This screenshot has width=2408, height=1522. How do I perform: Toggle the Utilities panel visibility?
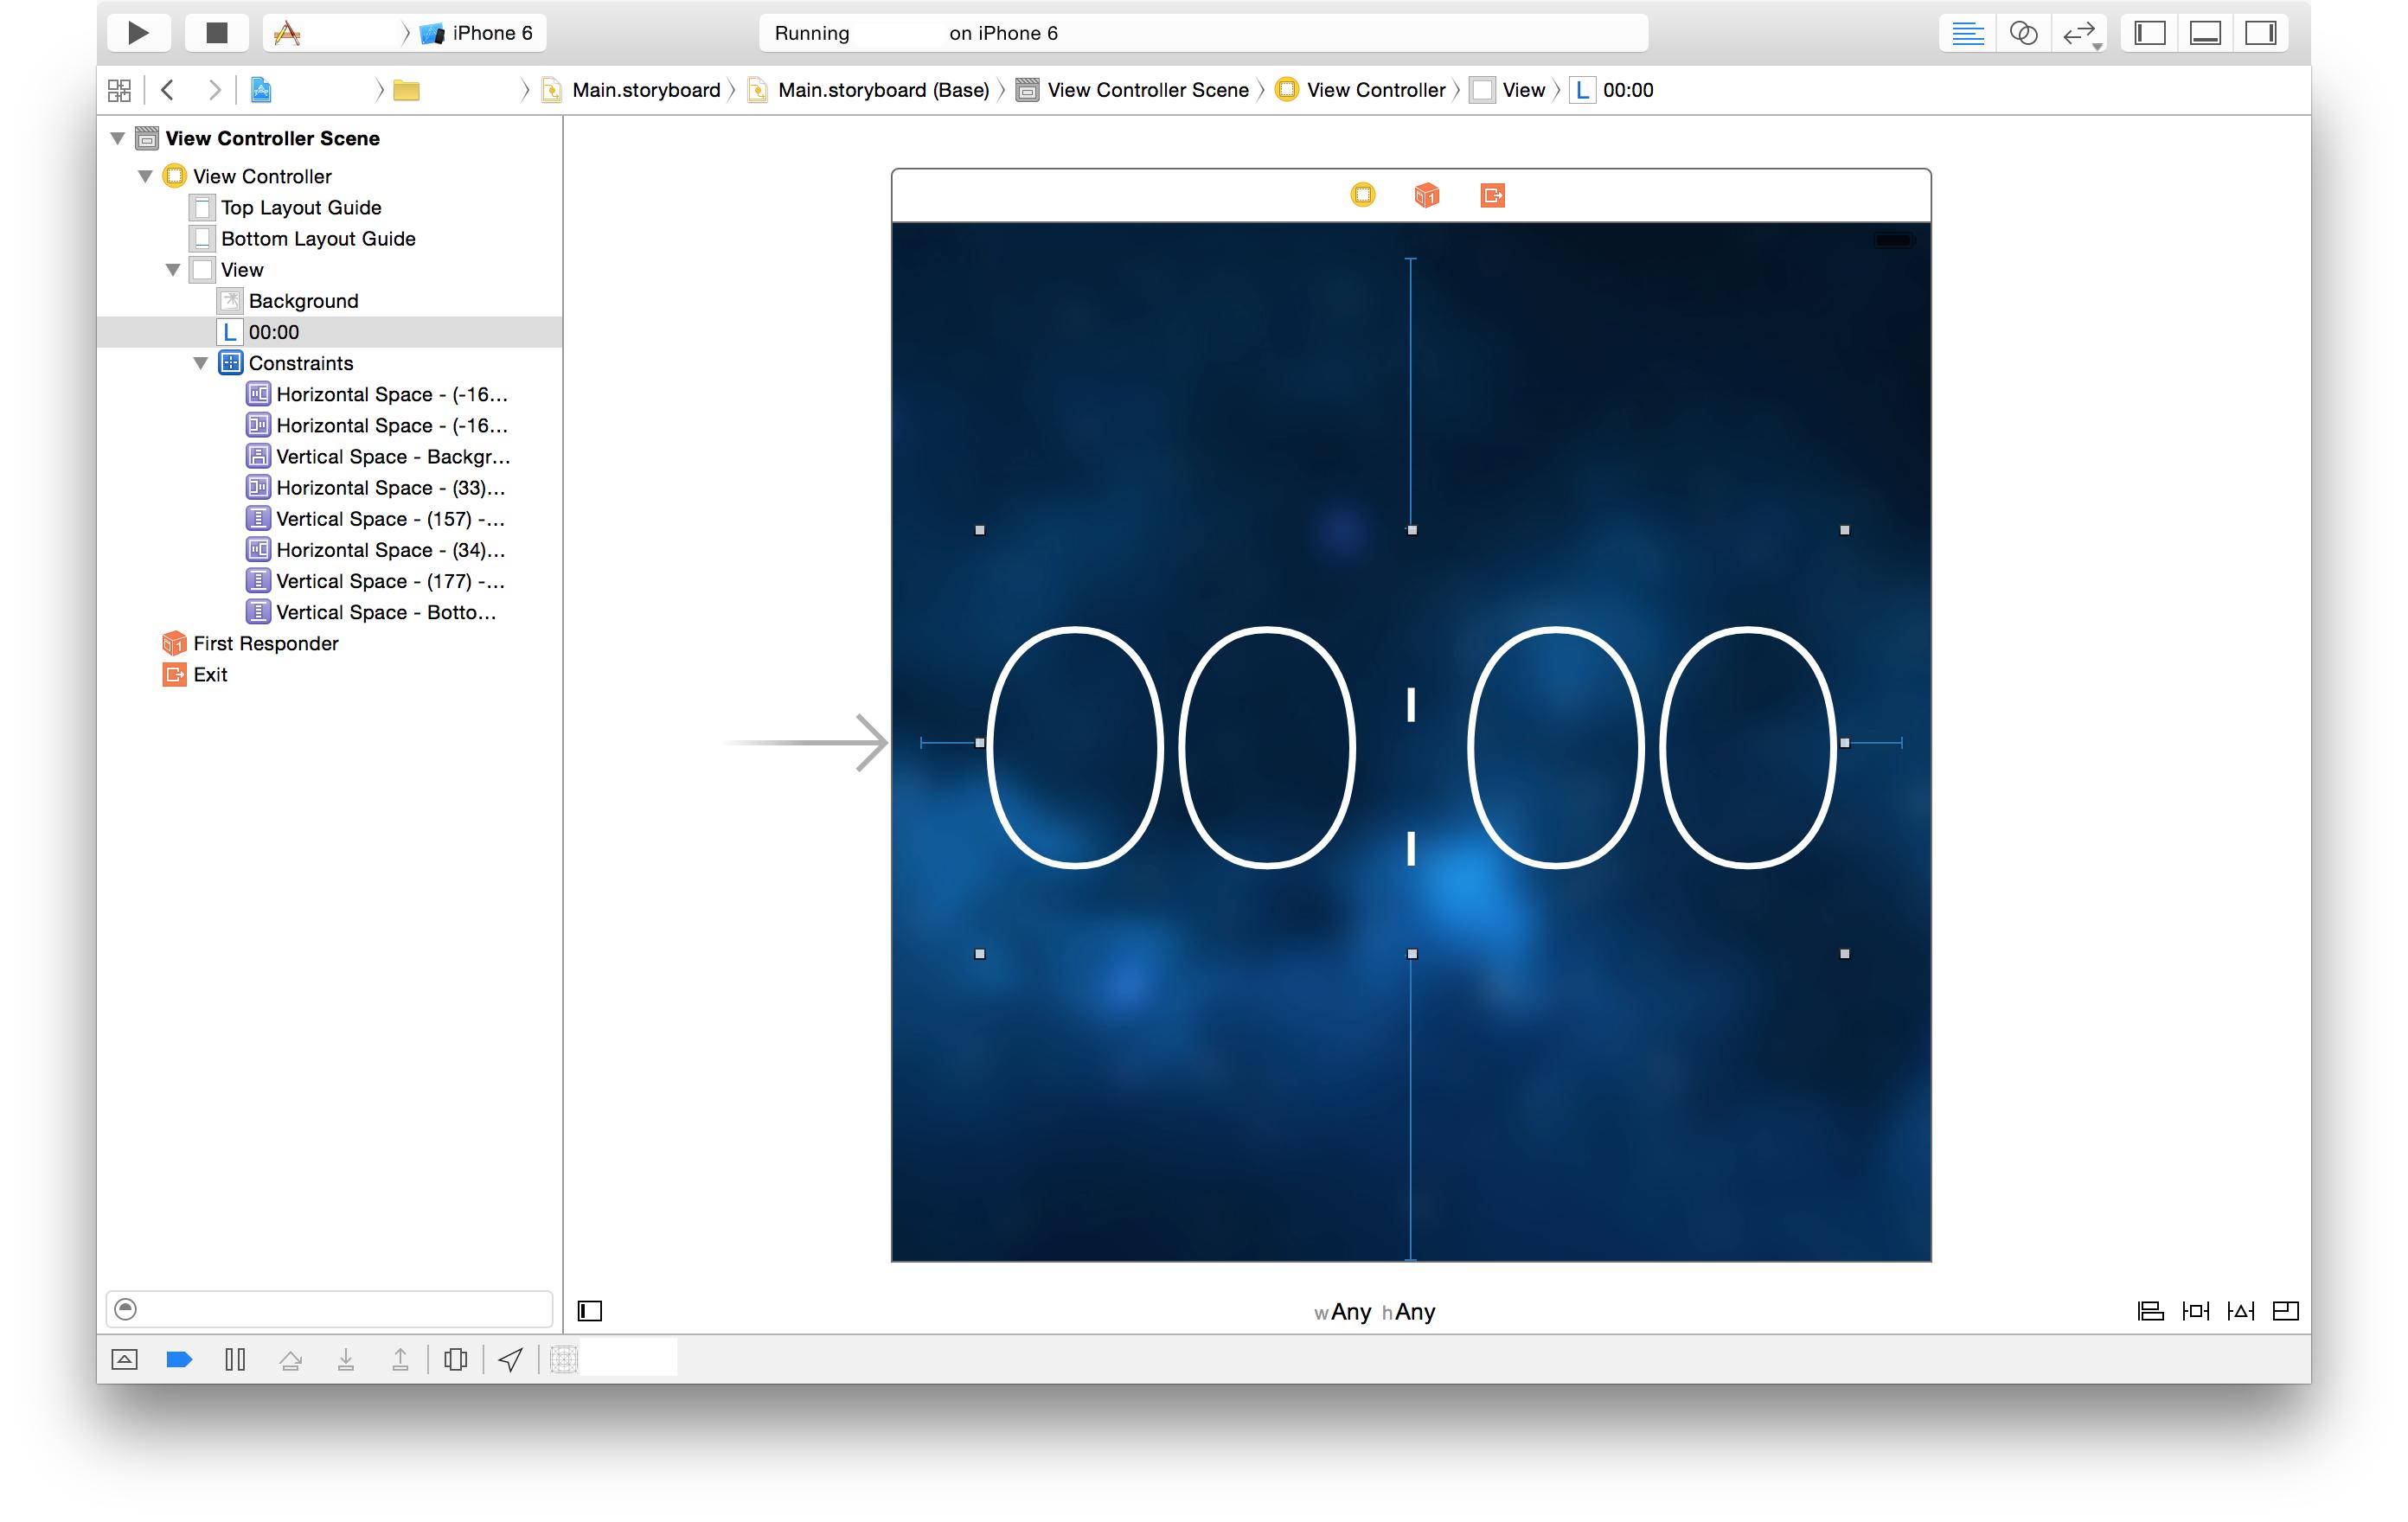click(2260, 33)
